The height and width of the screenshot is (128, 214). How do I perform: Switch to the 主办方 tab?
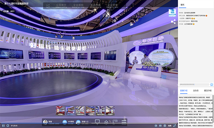[196, 90]
